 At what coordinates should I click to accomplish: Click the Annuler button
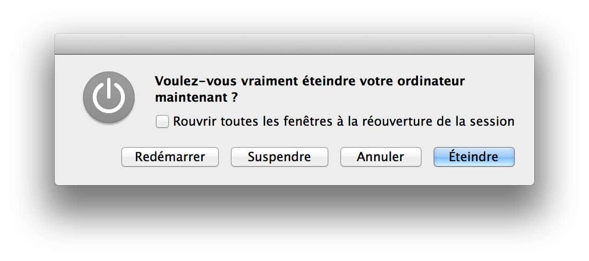[x=380, y=157]
